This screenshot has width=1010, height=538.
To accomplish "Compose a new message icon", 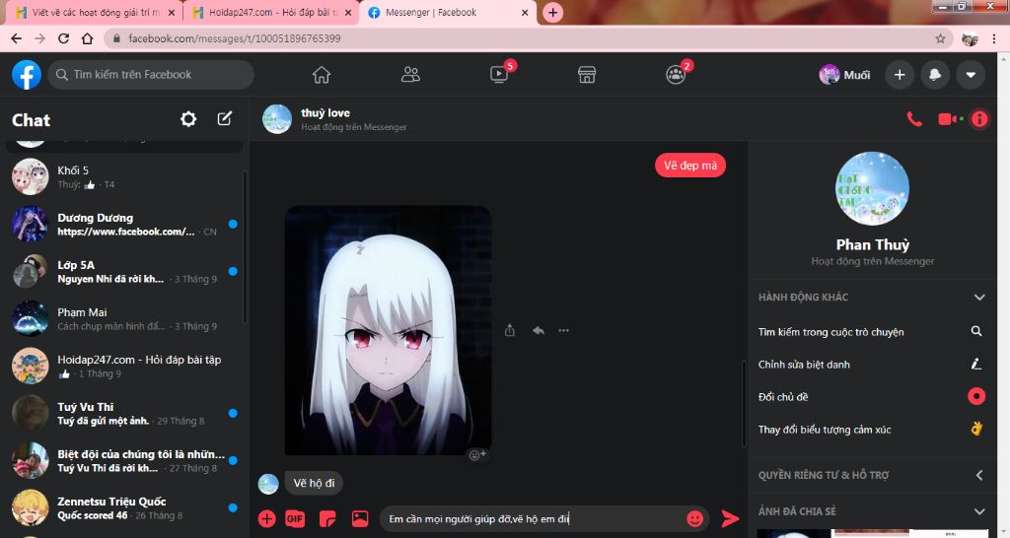I will pos(224,119).
